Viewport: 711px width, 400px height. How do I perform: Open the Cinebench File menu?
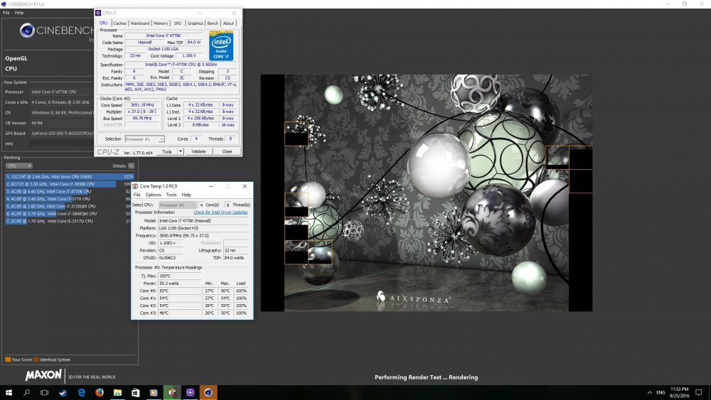[6, 13]
